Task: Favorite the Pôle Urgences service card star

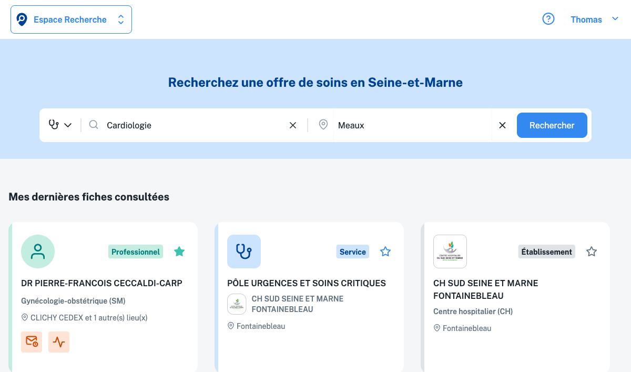Action: click(385, 252)
